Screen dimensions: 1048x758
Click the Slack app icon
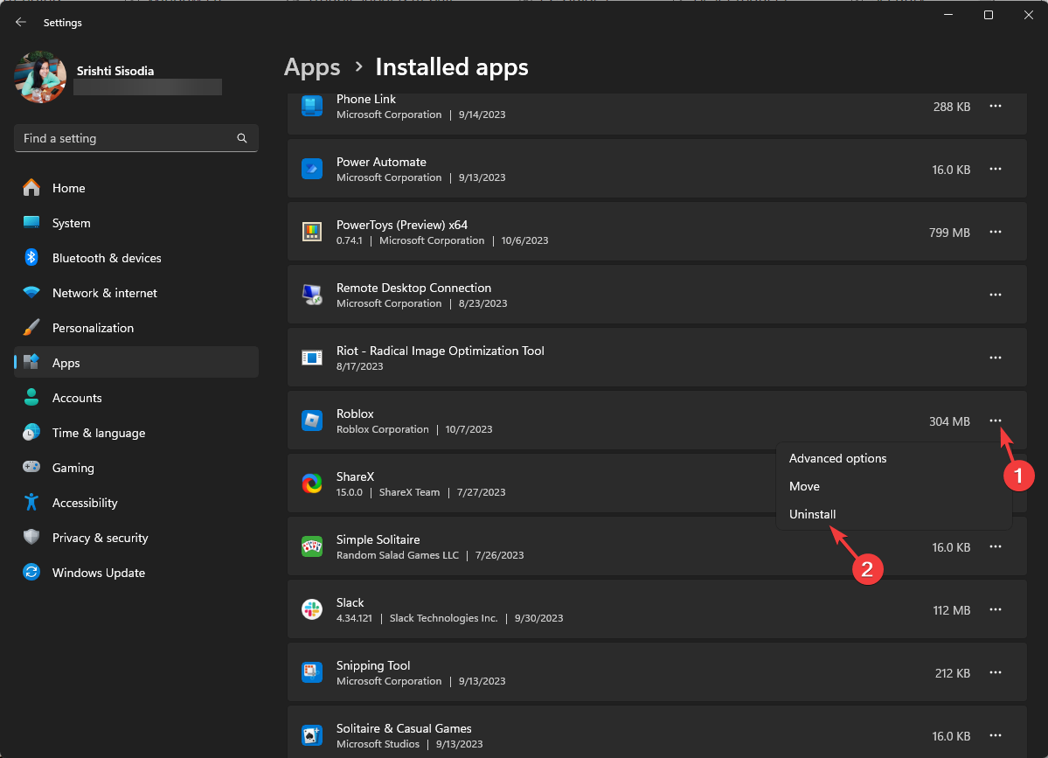tap(312, 609)
